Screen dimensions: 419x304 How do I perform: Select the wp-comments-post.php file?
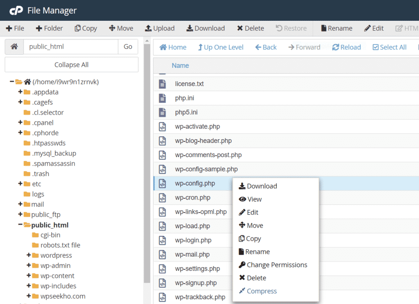pyautogui.click(x=208, y=155)
